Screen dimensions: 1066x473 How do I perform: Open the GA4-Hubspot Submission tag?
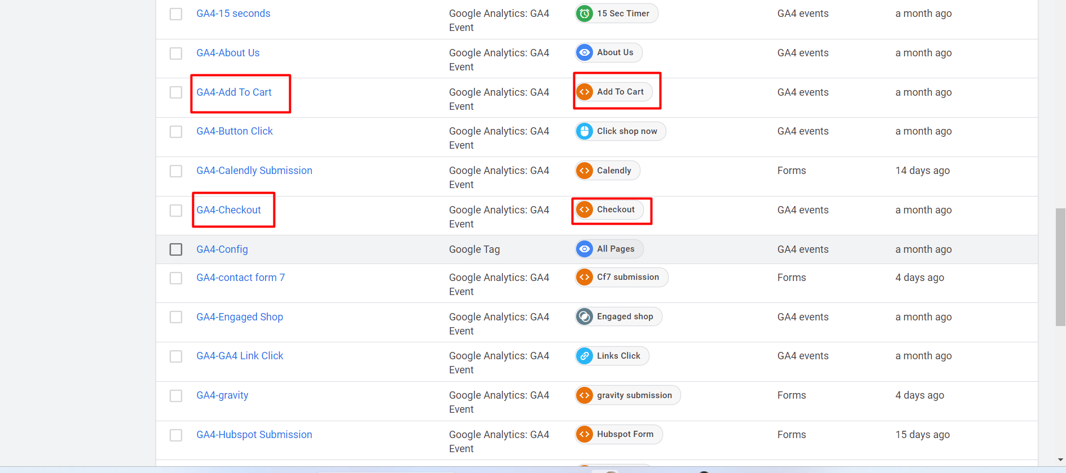point(254,435)
